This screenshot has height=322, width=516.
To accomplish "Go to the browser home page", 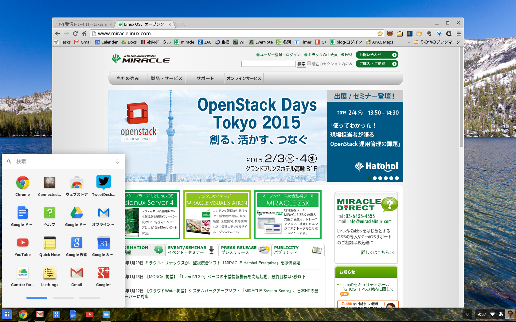I will [84, 33].
